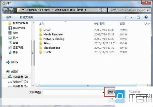
Task: Open the address bar history dropdown
Action: click(99, 10)
